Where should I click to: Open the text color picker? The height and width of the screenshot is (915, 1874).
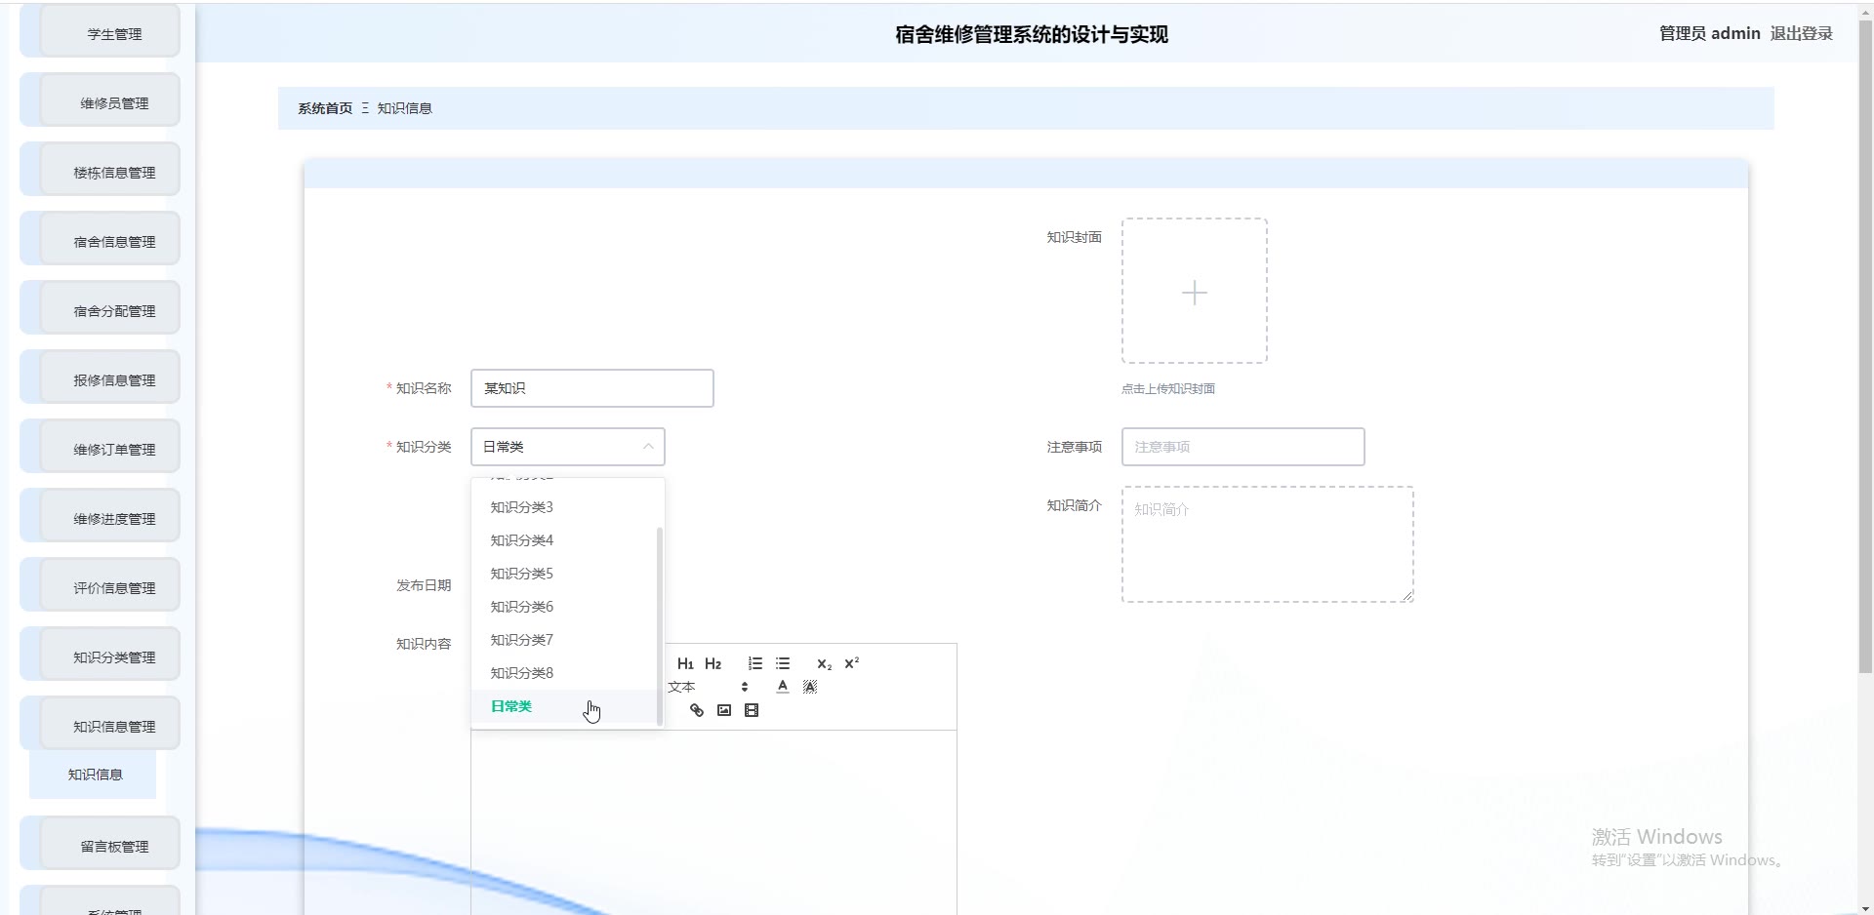coord(783,687)
